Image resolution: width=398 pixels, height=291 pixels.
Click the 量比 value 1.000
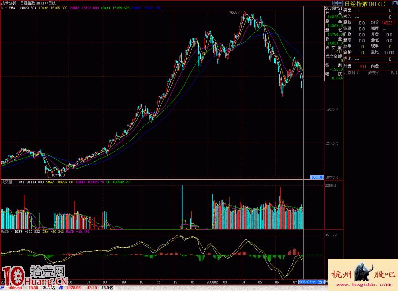click(389, 53)
